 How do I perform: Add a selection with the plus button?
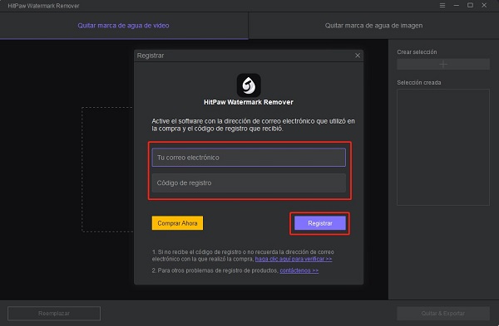pos(443,65)
